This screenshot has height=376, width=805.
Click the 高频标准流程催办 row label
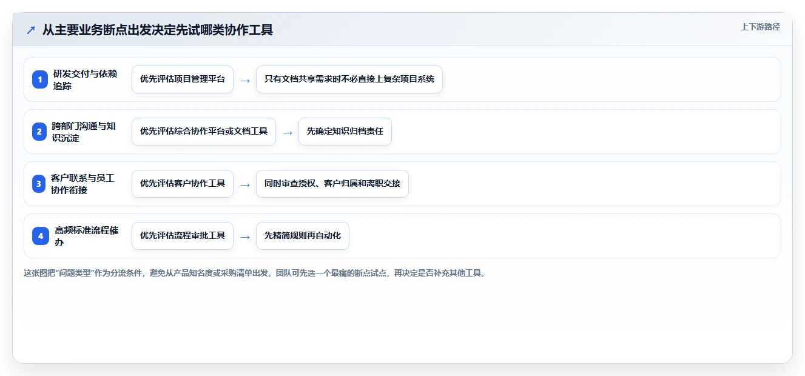tap(87, 236)
